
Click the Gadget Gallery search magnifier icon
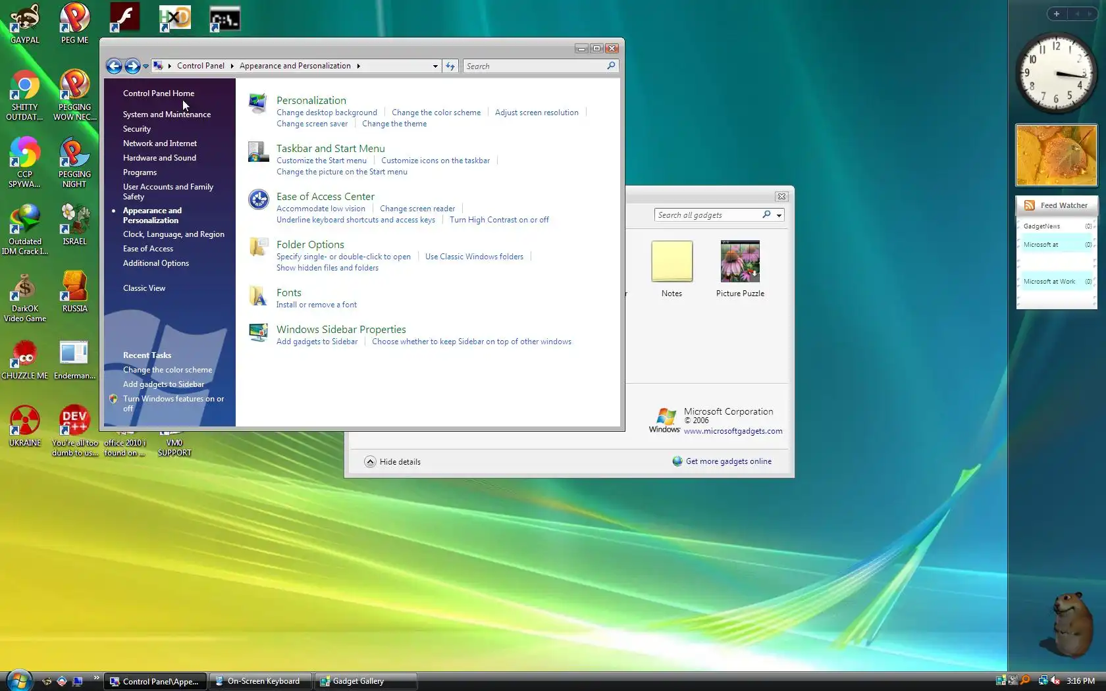coord(766,215)
